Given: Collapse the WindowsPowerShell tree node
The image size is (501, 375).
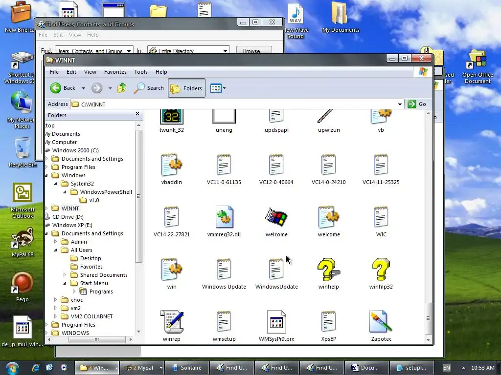Looking at the screenshot, I should click(65, 192).
